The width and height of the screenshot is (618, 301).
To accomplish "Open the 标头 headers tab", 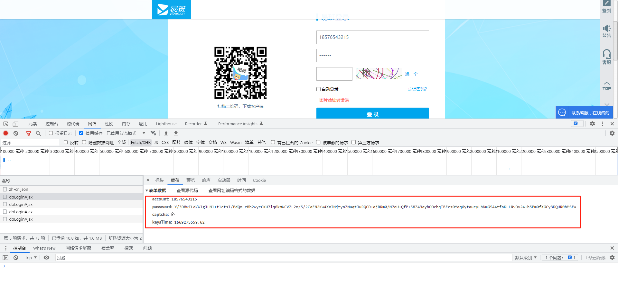I will coord(159,180).
